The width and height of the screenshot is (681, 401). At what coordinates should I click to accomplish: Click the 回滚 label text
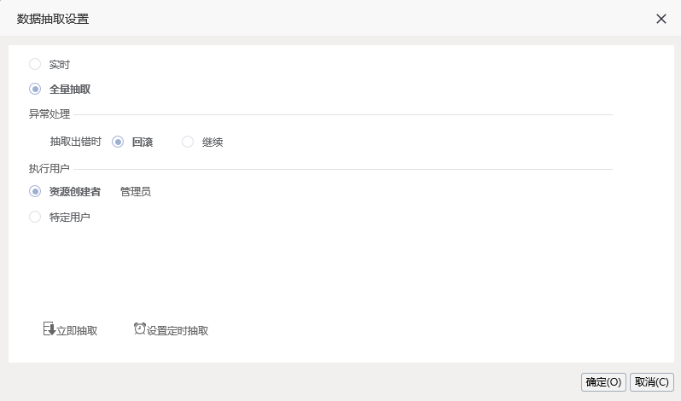coord(143,142)
